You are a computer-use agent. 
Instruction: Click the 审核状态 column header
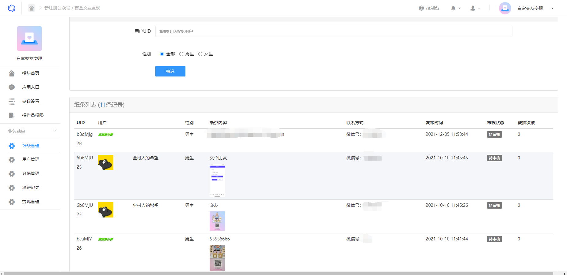(x=496, y=123)
